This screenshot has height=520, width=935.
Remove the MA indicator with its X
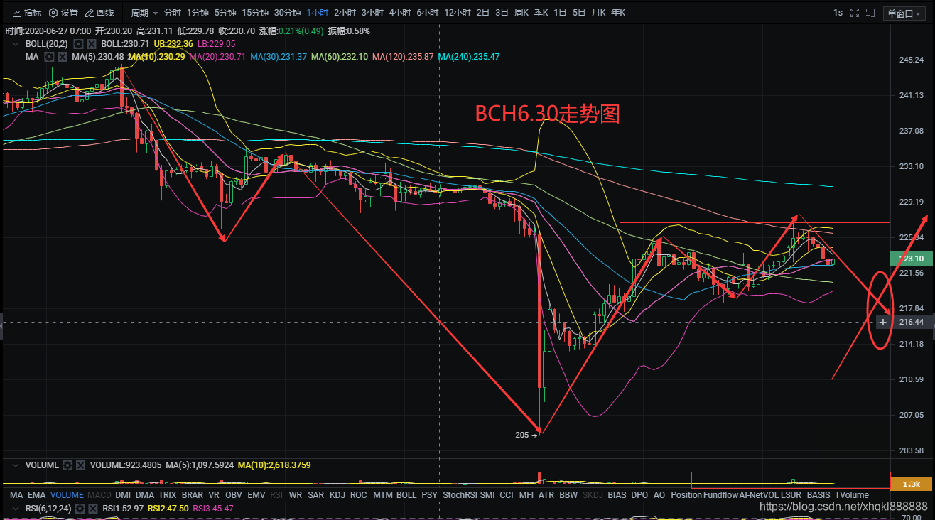62,57
